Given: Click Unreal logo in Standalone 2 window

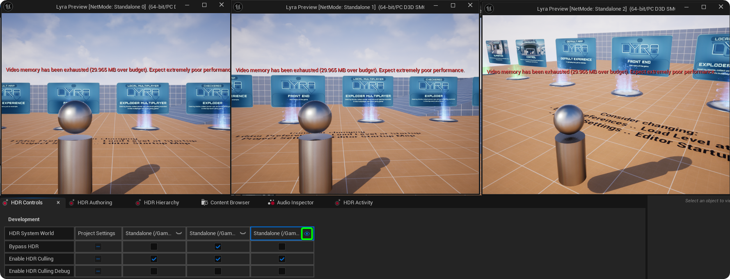Looking at the screenshot, I should (x=489, y=8).
